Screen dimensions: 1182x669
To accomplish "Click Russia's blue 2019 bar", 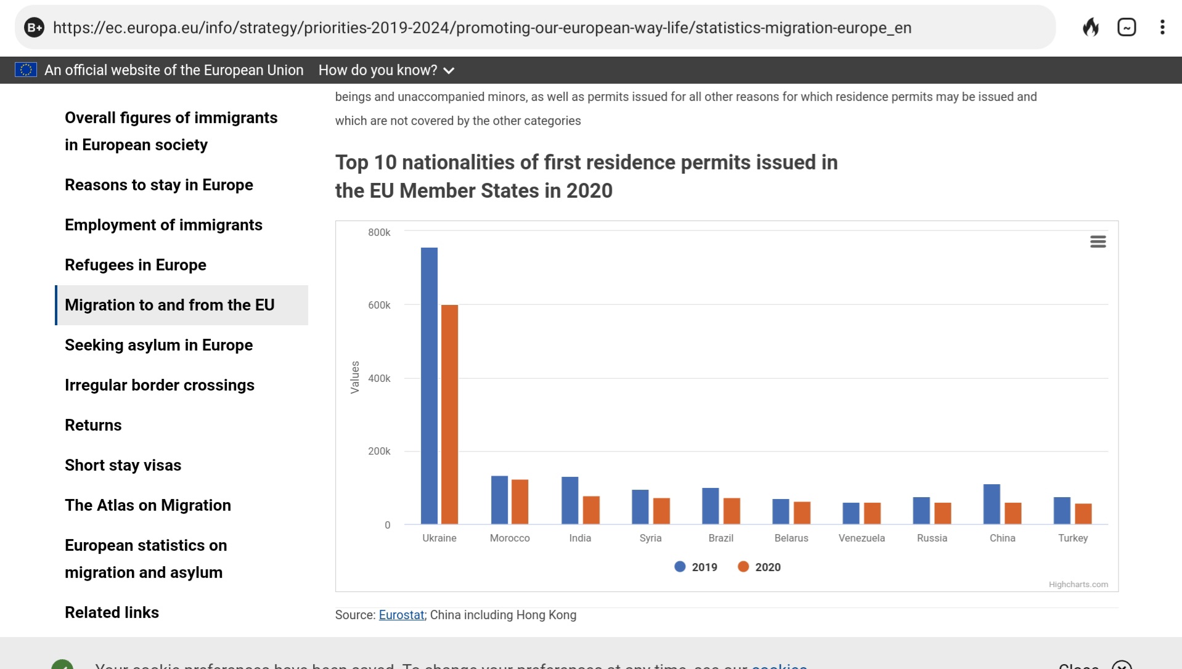I will pos(921,511).
